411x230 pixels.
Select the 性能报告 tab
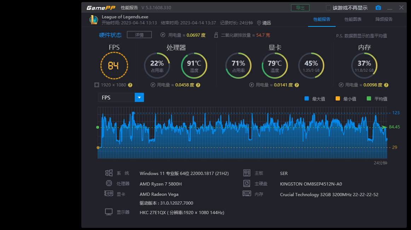pyautogui.click(x=322, y=19)
